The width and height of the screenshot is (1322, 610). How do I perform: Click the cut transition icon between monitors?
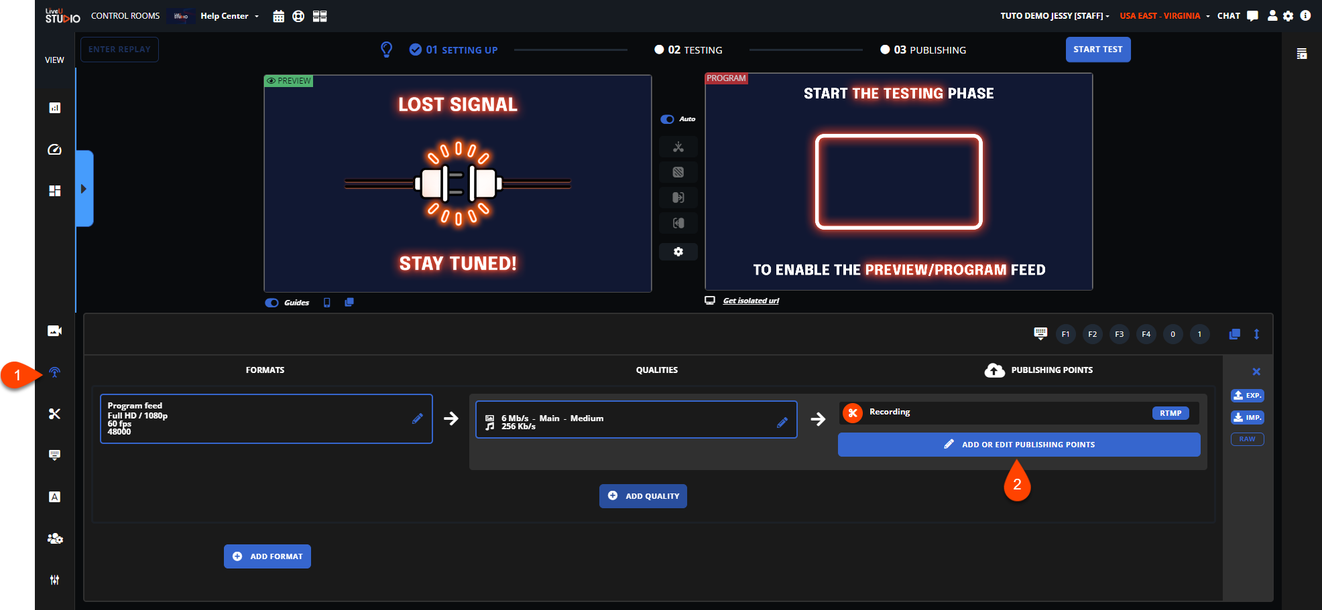click(x=678, y=147)
